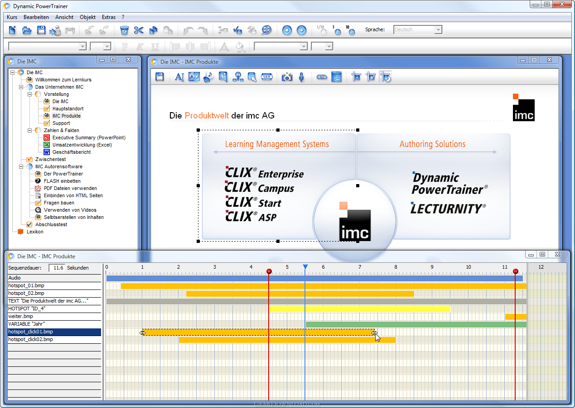Click the recycle bin delete icon
575x408 pixels.
click(124, 30)
